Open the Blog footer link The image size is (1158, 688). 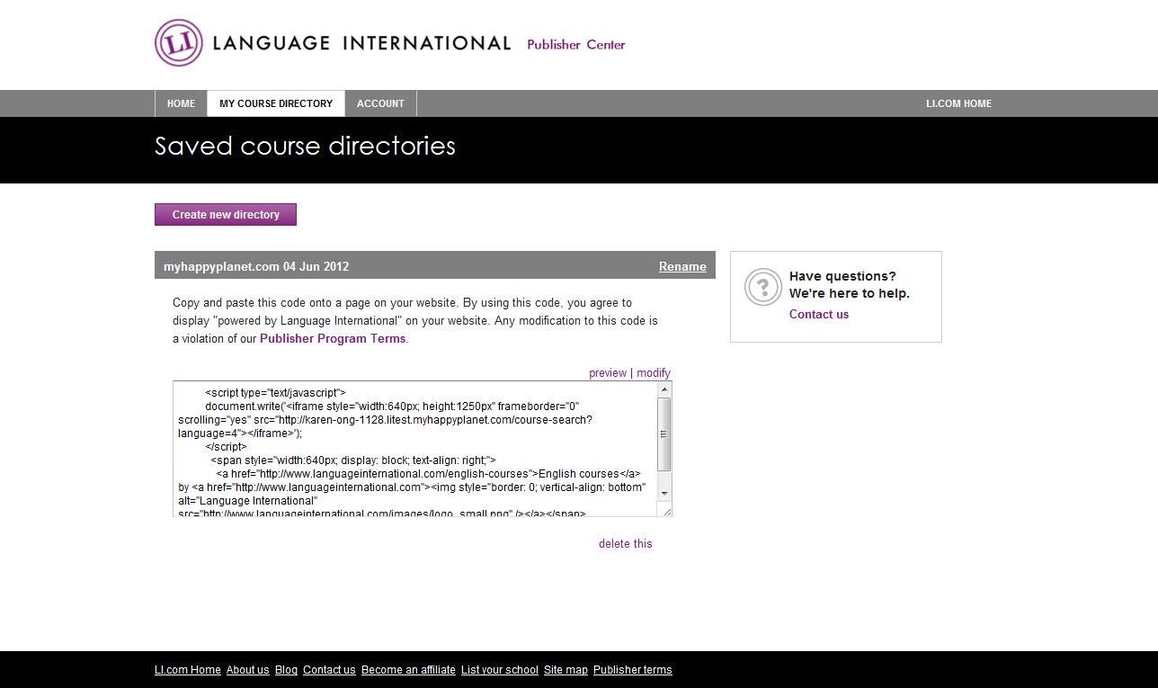(x=286, y=670)
